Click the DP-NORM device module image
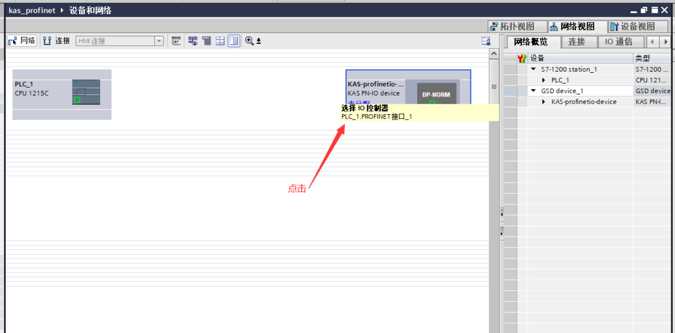 click(437, 93)
